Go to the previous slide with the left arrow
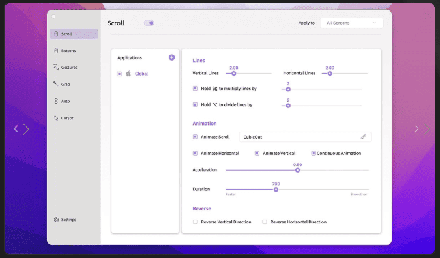 (16, 129)
